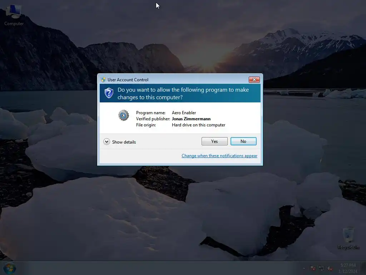This screenshot has height=275, width=366.
Task: Click the Show details label text
Action: 124,142
